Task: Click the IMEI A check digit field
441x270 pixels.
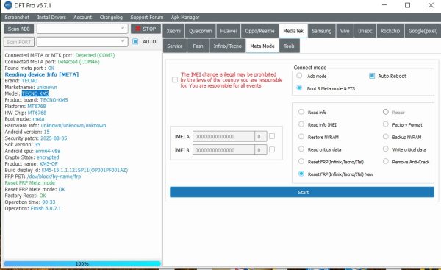Action: pos(260,137)
